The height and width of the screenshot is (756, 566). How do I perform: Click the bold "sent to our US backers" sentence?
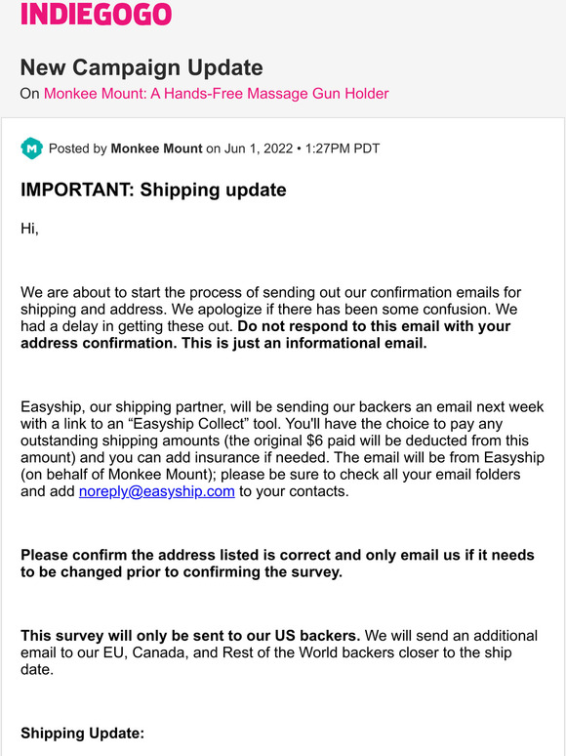(190, 636)
